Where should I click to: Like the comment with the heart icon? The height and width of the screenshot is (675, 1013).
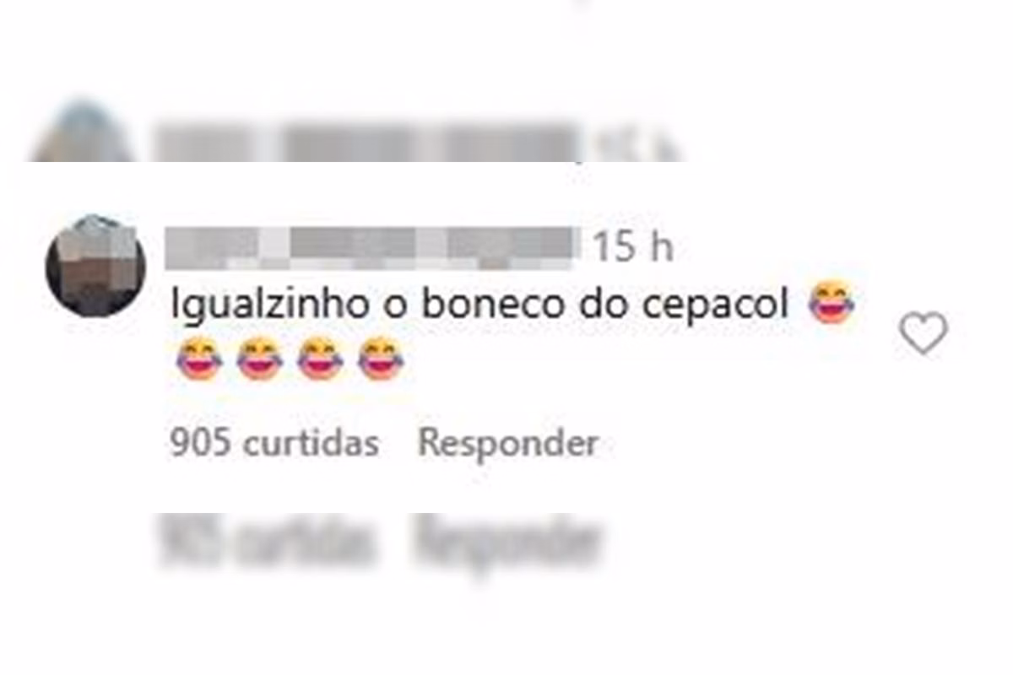click(924, 333)
